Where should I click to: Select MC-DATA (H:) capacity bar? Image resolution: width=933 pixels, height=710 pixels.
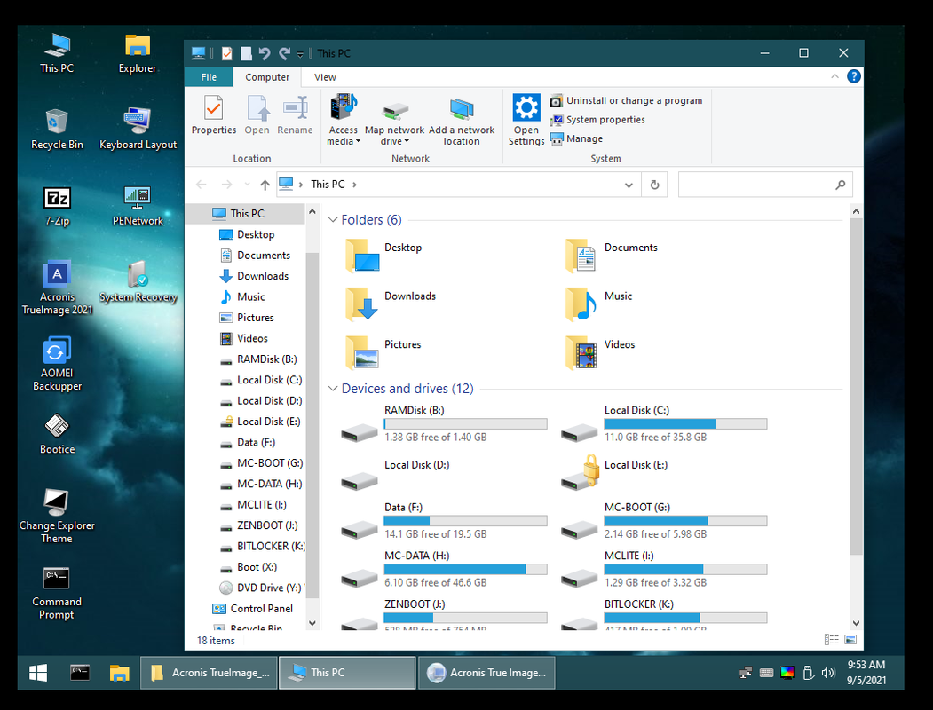[465, 569]
